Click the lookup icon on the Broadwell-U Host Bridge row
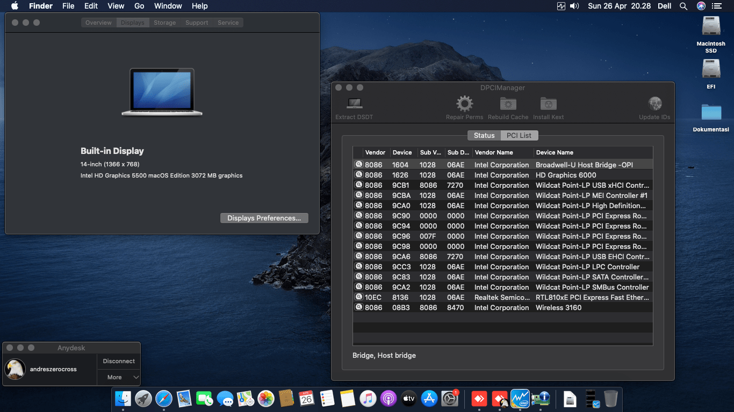This screenshot has width=734, height=412. (x=358, y=165)
